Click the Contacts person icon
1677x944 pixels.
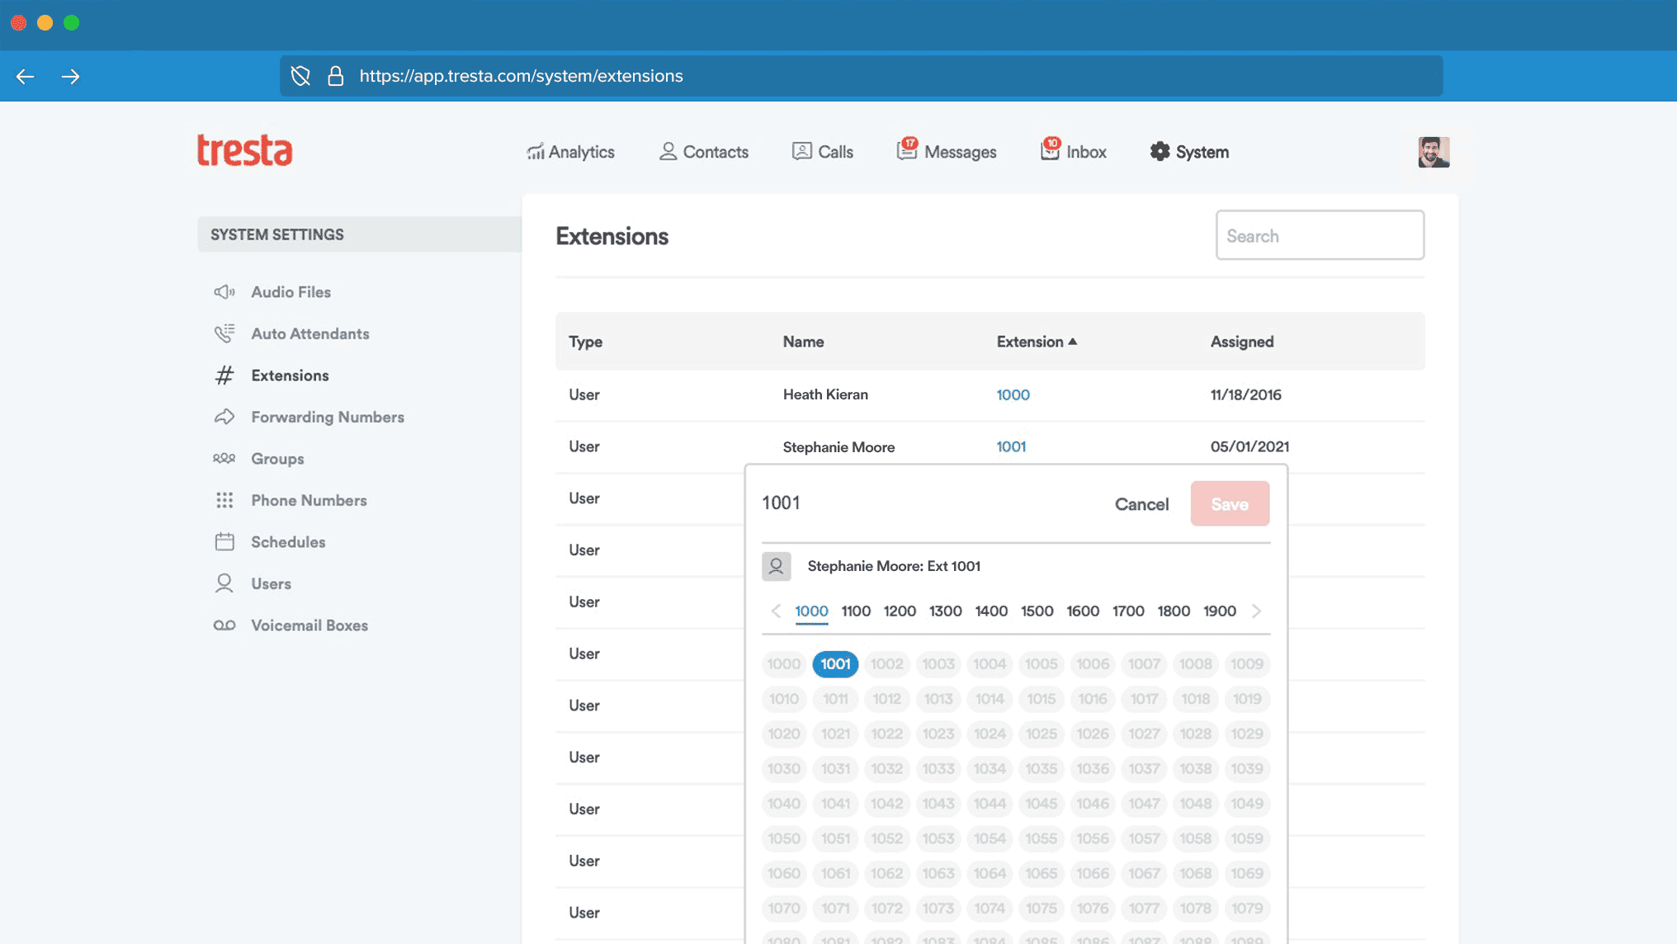pyautogui.click(x=668, y=152)
